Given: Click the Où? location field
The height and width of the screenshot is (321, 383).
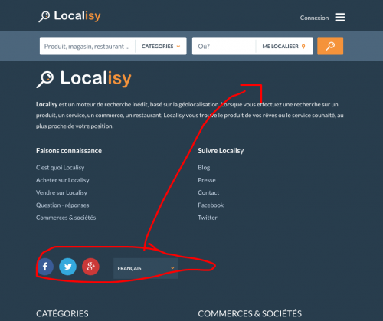Looking at the screenshot, I should 224,46.
